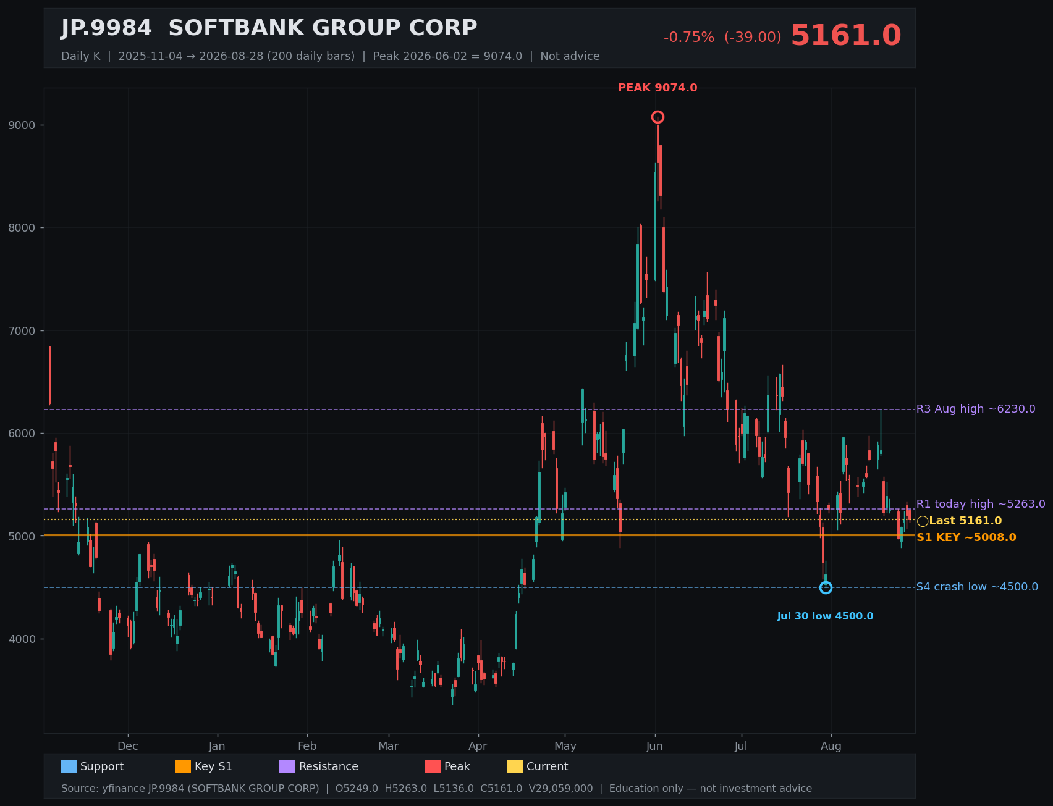The height and width of the screenshot is (806, 1053).
Task: Click the 'Support' legend label
Action: pyautogui.click(x=102, y=766)
